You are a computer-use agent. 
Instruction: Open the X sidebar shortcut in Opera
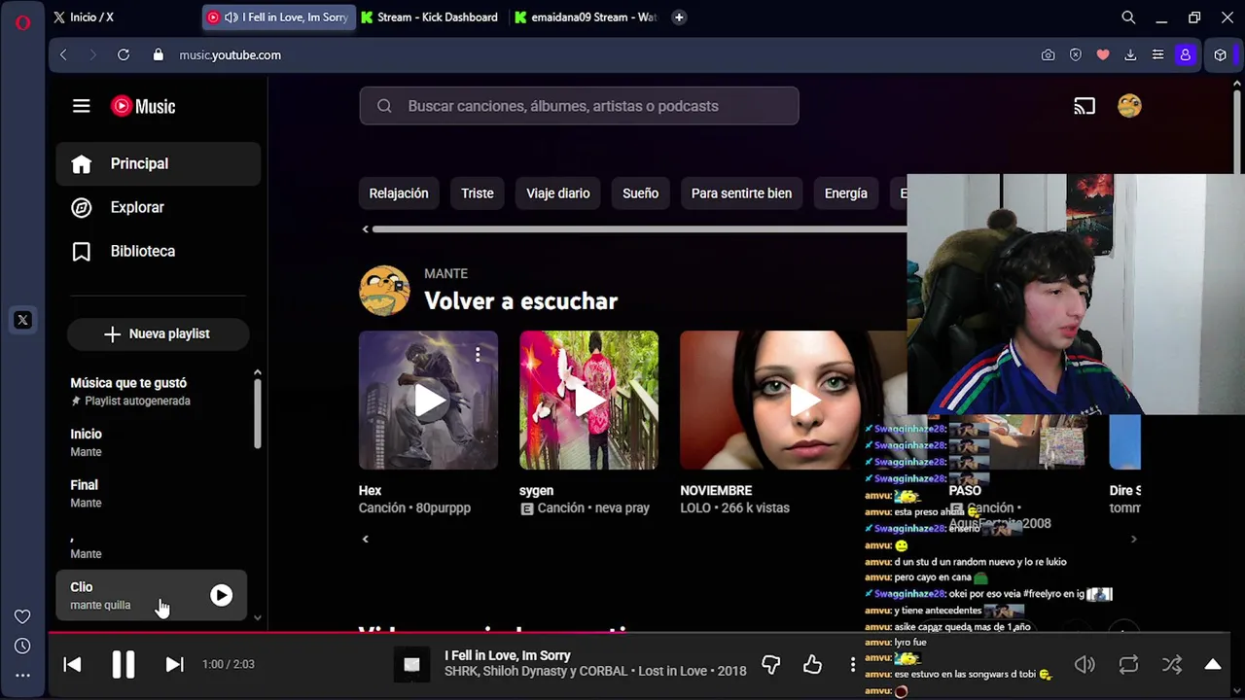tap(22, 320)
